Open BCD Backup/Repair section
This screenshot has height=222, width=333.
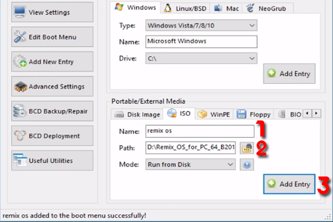pyautogui.click(x=52, y=111)
